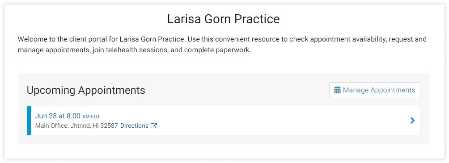Open the Manage Appointments button
This screenshot has width=449, height=163.
pos(375,90)
